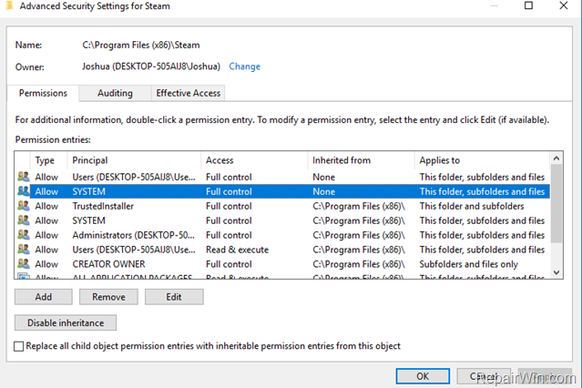The image size is (582, 388).
Task: Click the Disable inheritance button
Action: tap(66, 322)
